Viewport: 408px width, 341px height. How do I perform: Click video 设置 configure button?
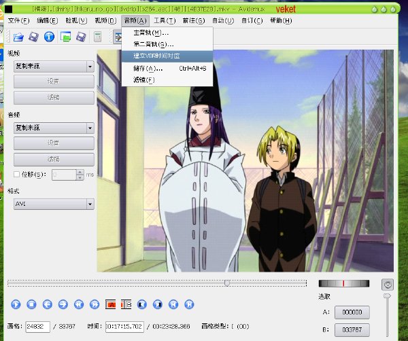click(54, 82)
